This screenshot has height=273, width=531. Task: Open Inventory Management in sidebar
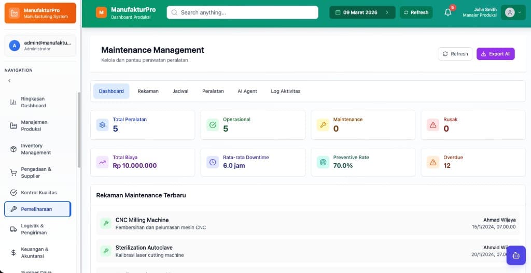36,149
